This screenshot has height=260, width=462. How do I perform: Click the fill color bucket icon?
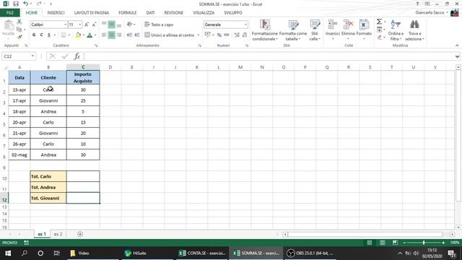(x=78, y=35)
